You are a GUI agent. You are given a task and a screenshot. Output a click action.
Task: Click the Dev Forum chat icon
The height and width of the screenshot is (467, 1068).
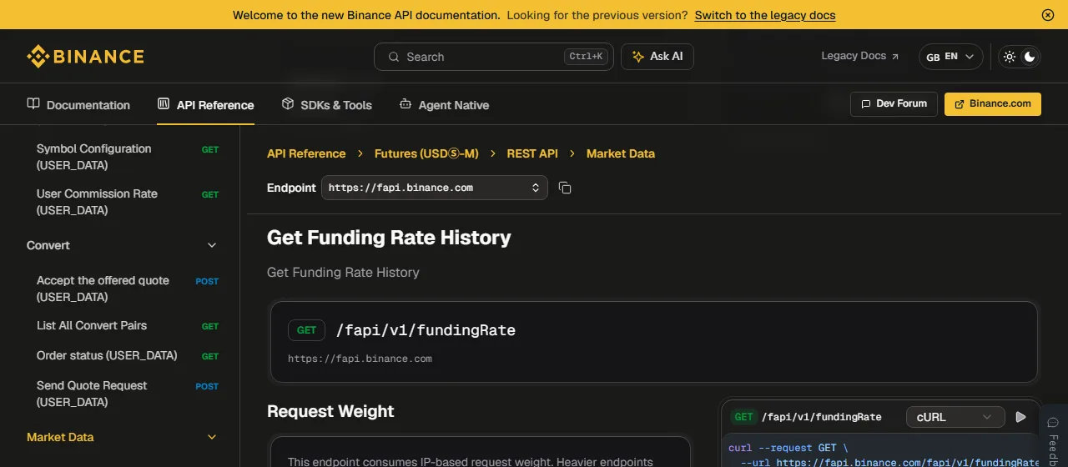(x=865, y=104)
